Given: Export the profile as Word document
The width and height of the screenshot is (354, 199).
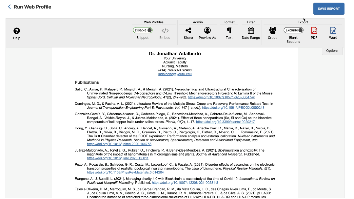Looking at the screenshot, I should tap(333, 30).
